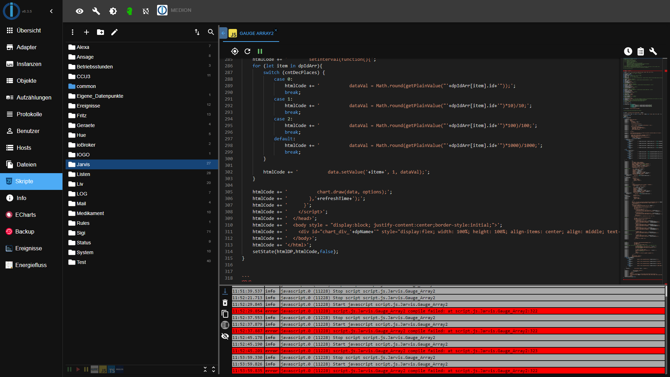Filter running scripts with the red play icon
This screenshot has height=377, width=670.
click(x=78, y=369)
